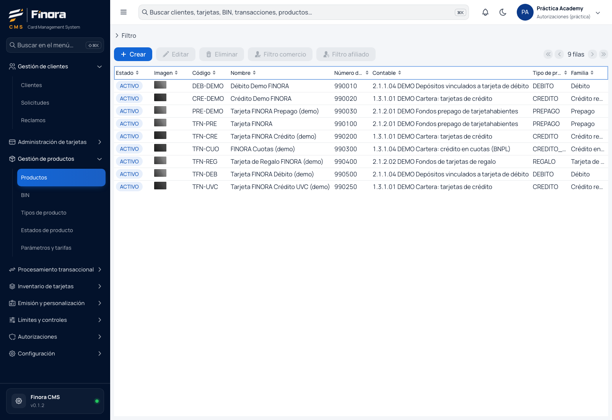Open the notifications bell
The height and width of the screenshot is (420, 612).
[x=485, y=12]
